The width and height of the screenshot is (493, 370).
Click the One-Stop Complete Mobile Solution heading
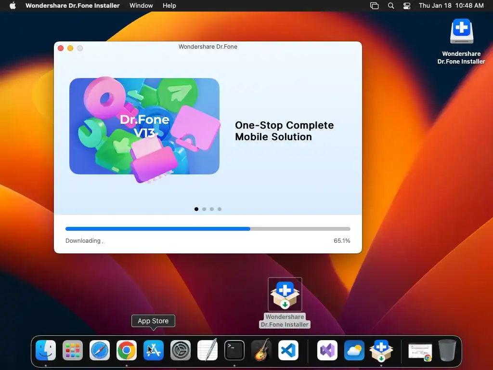pyautogui.click(x=284, y=131)
